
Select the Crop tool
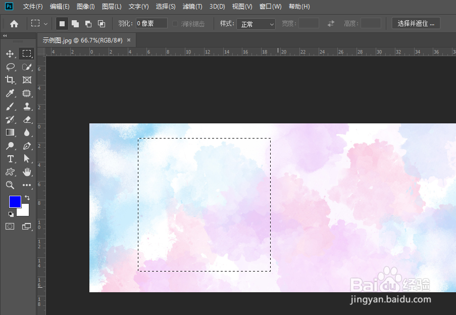click(10, 80)
